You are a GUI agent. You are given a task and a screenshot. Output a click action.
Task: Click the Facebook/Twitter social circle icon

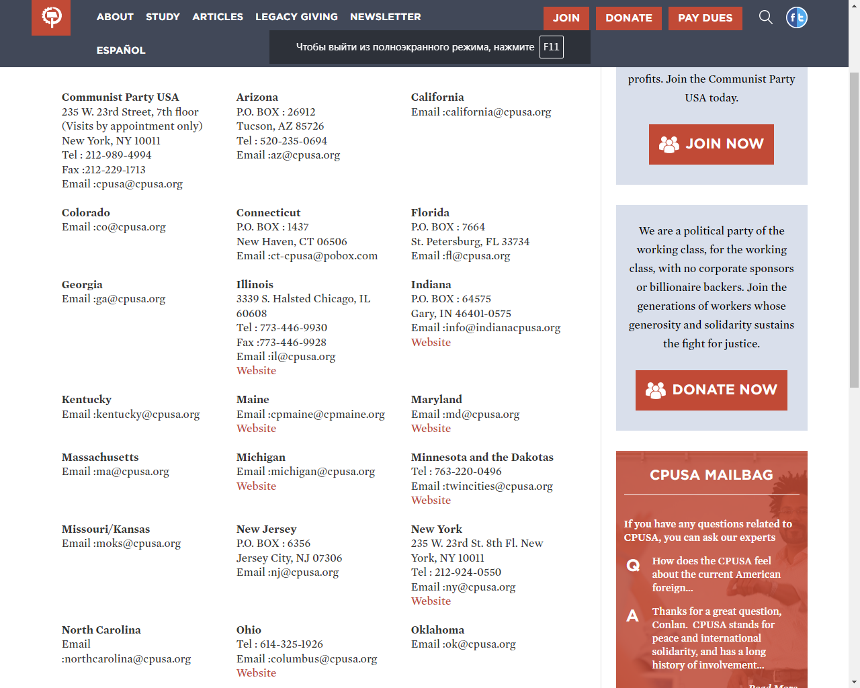click(797, 17)
